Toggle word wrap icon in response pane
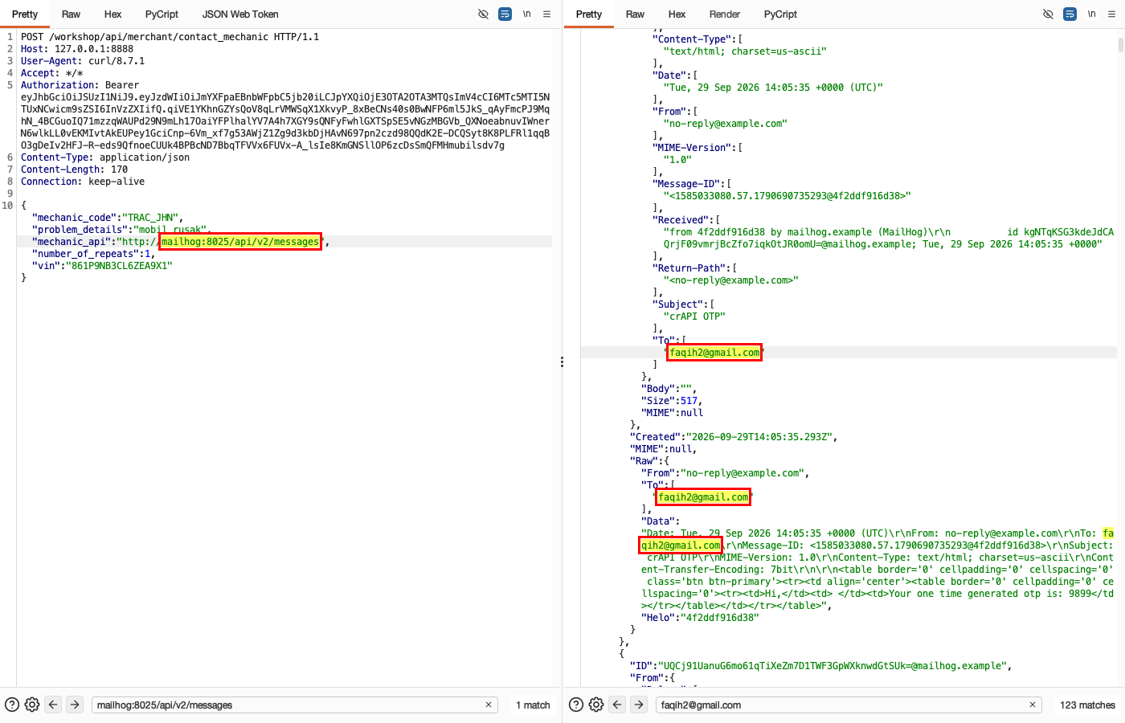Viewport: 1125px width, 723px height. pyautogui.click(x=1070, y=14)
